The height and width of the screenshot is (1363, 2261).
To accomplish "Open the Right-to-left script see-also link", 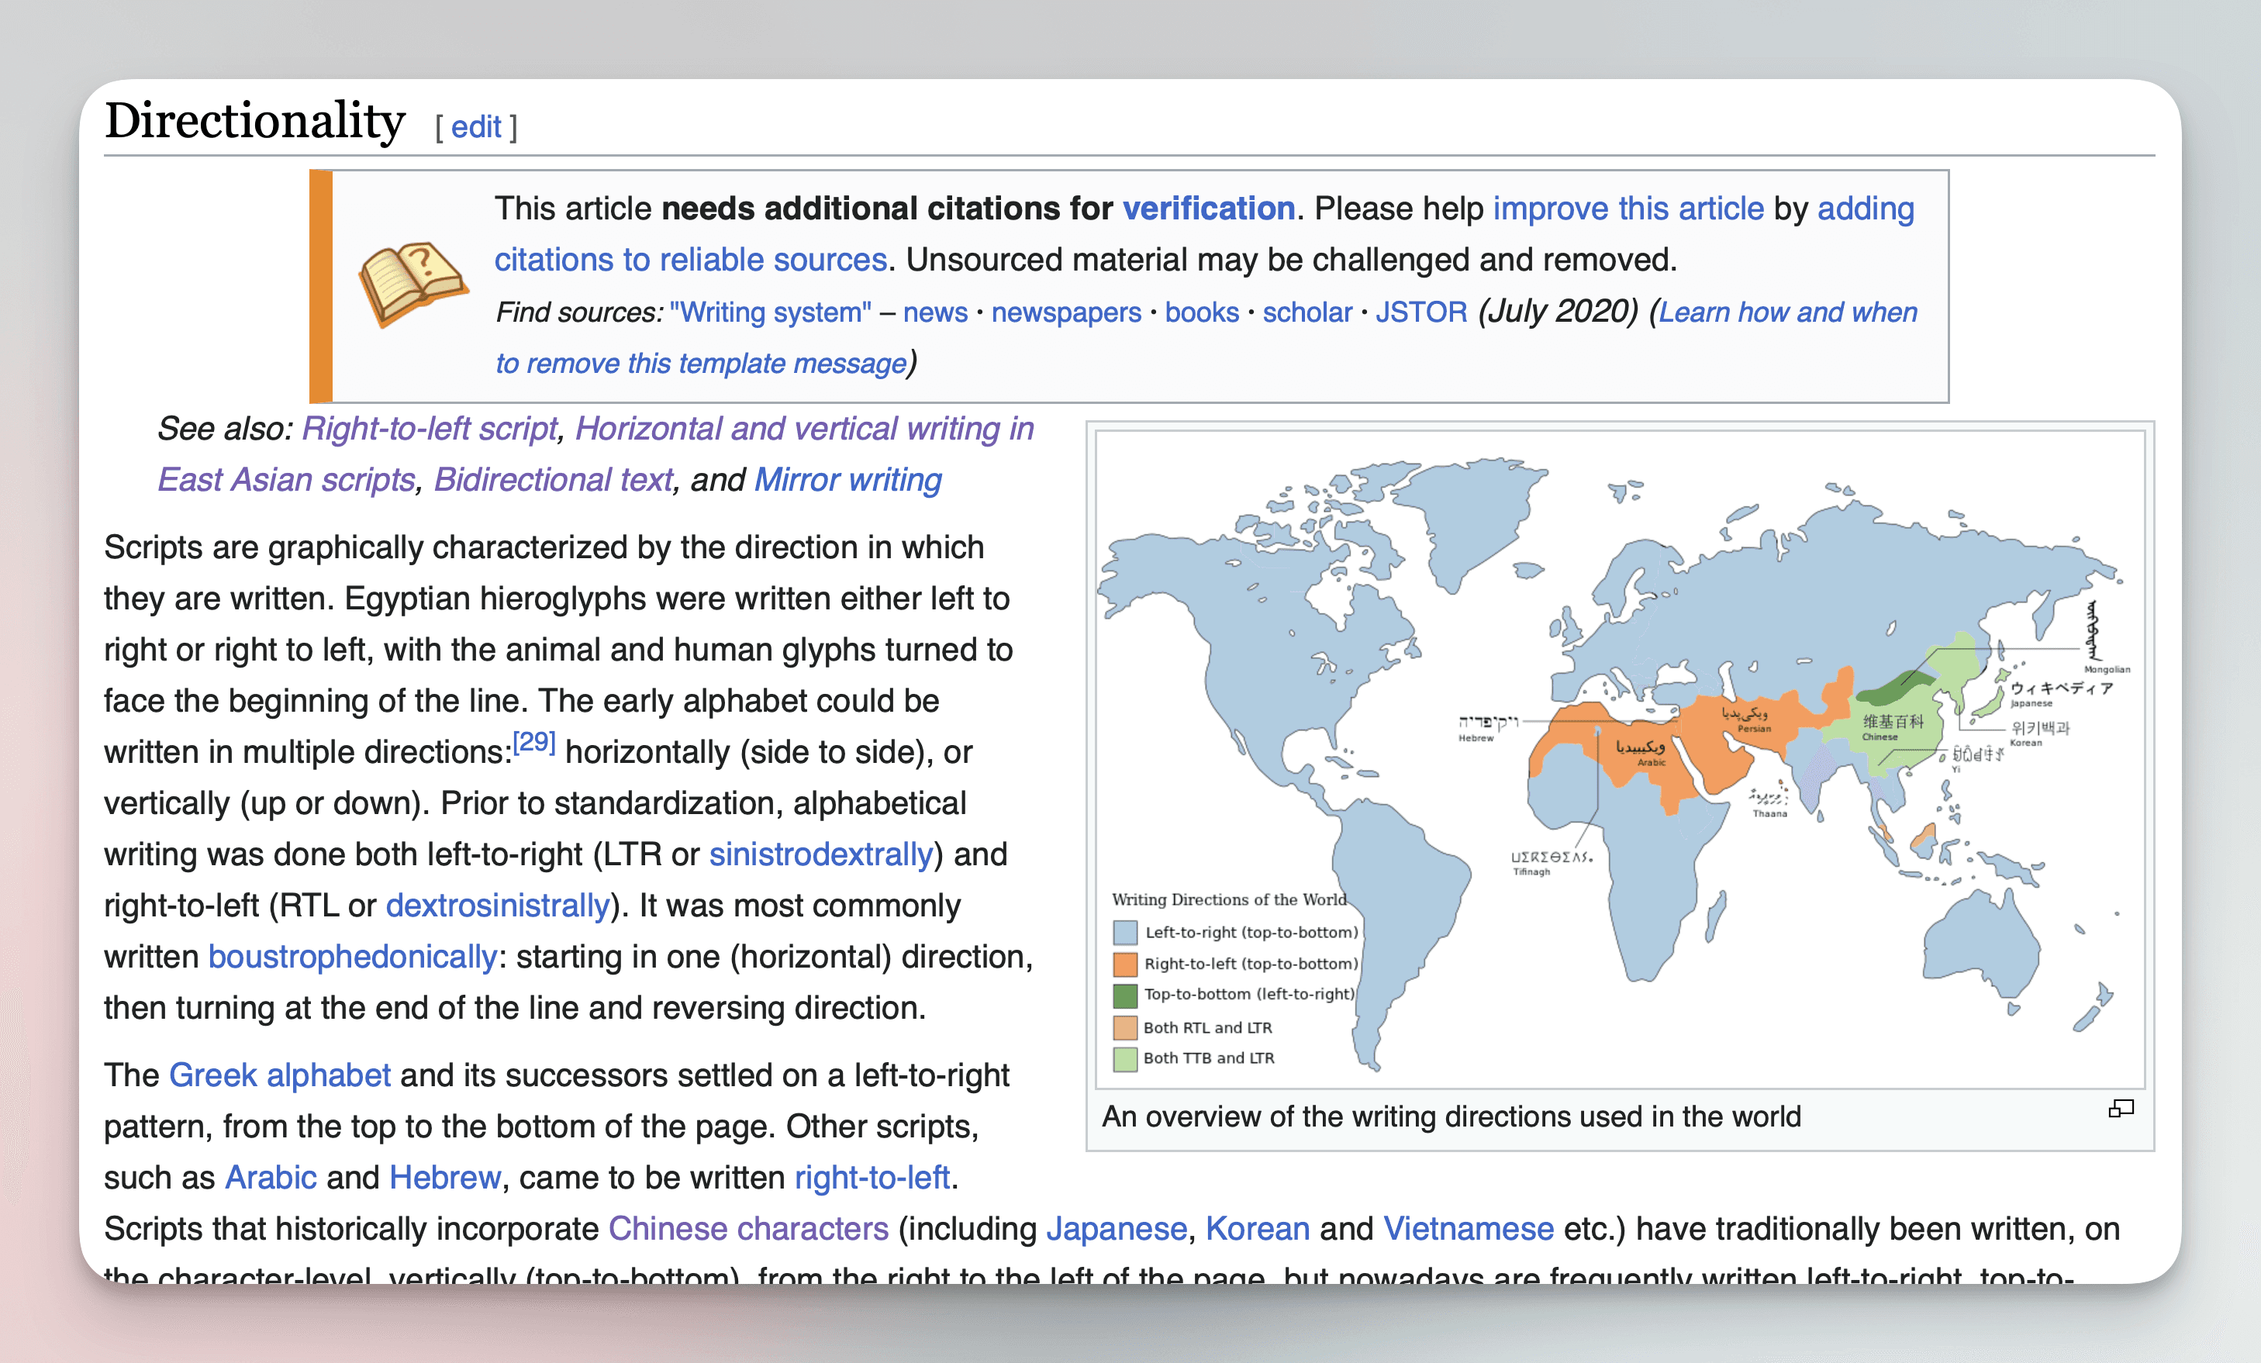I will pyautogui.click(x=430, y=429).
